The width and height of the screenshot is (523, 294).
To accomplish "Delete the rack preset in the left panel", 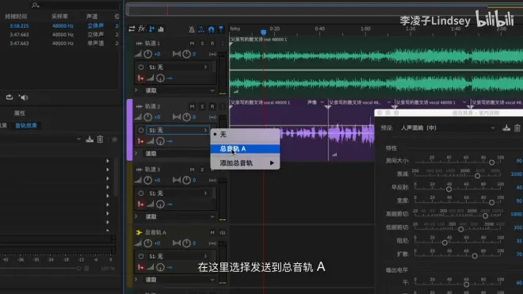I will [100, 139].
